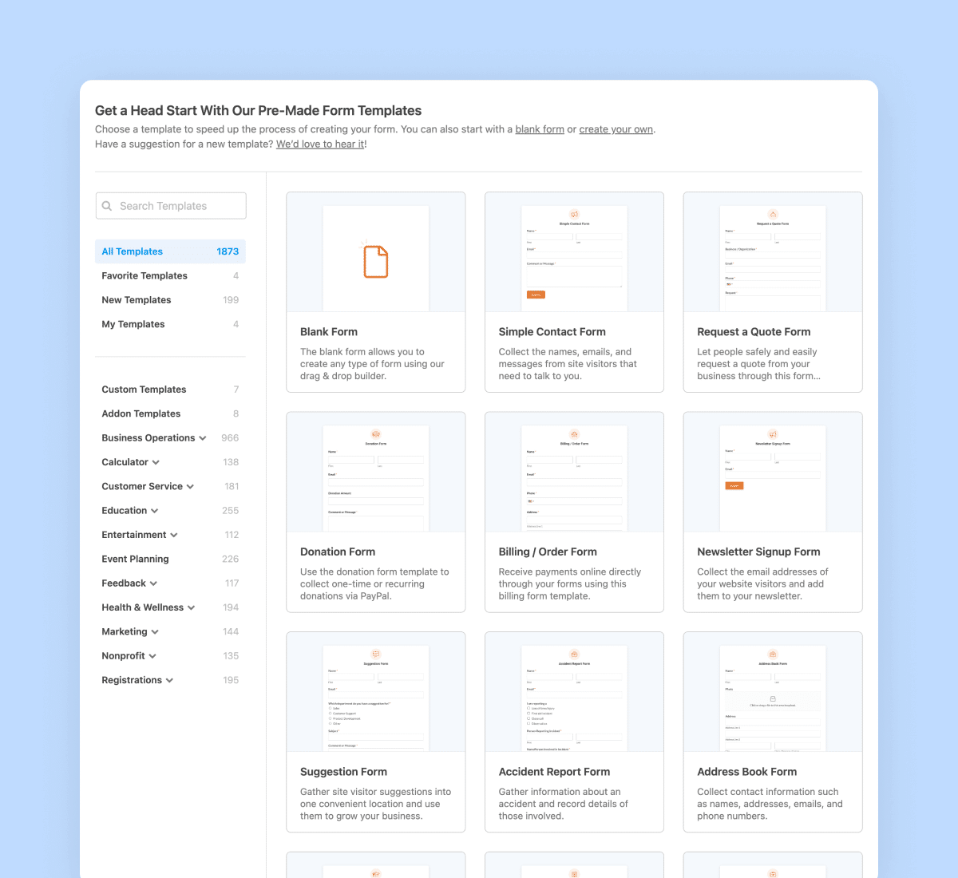View New Templates
This screenshot has width=958, height=878.
click(x=137, y=300)
